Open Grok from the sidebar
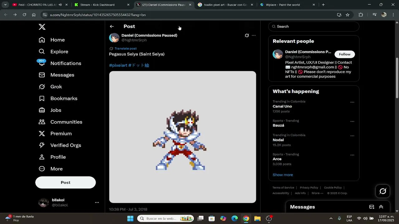 click(x=50, y=87)
